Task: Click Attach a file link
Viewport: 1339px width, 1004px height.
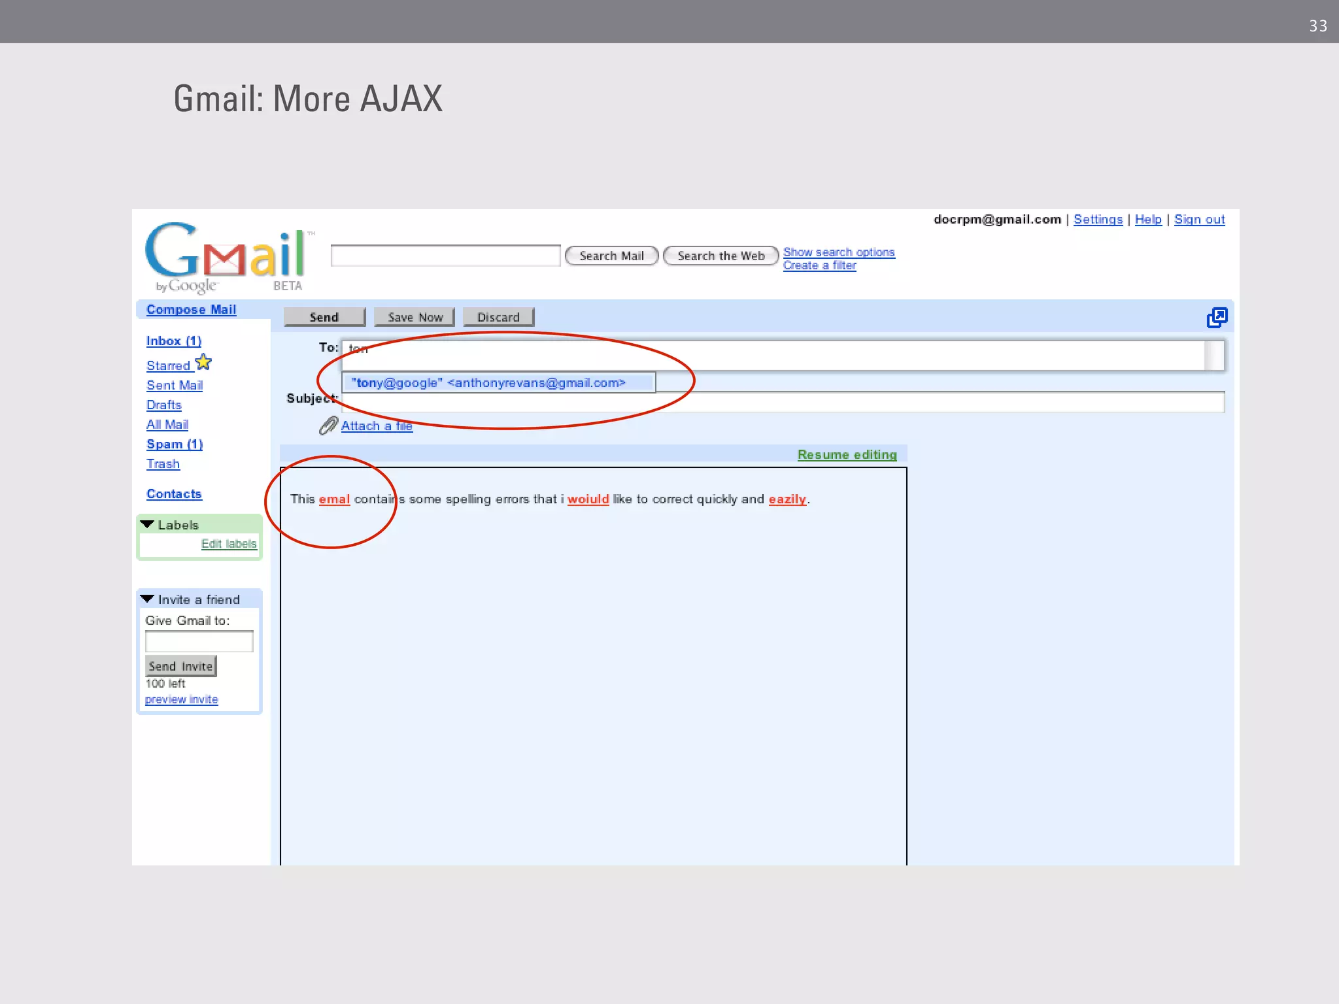Action: click(x=377, y=426)
